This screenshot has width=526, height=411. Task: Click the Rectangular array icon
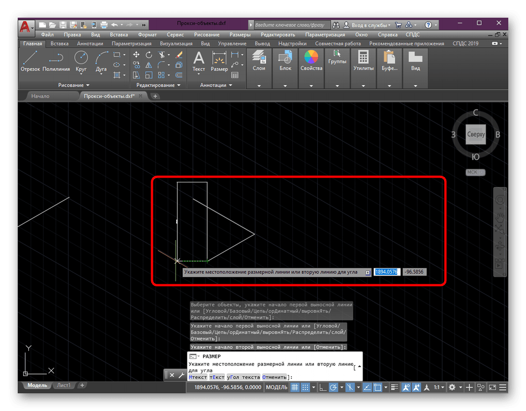click(162, 75)
